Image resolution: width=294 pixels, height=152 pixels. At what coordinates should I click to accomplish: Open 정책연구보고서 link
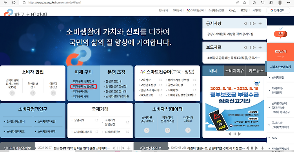coord(16,121)
